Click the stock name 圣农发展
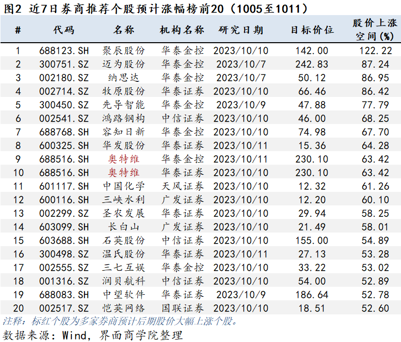Image resolution: width=401 pixels, height=342 pixels. [124, 213]
